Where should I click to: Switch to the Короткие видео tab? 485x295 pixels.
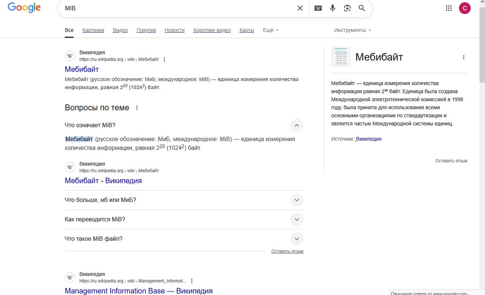point(212,30)
